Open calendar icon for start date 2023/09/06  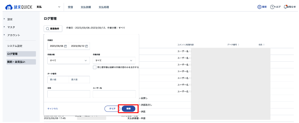(x=65, y=46)
